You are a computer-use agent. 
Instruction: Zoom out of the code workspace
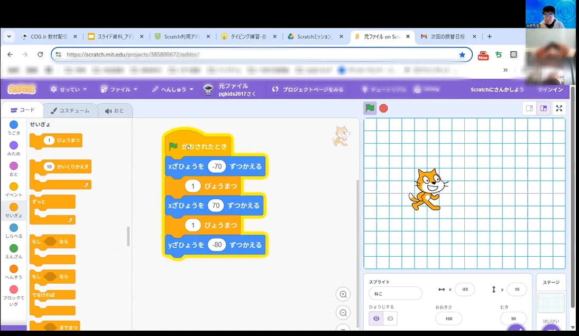click(x=343, y=313)
